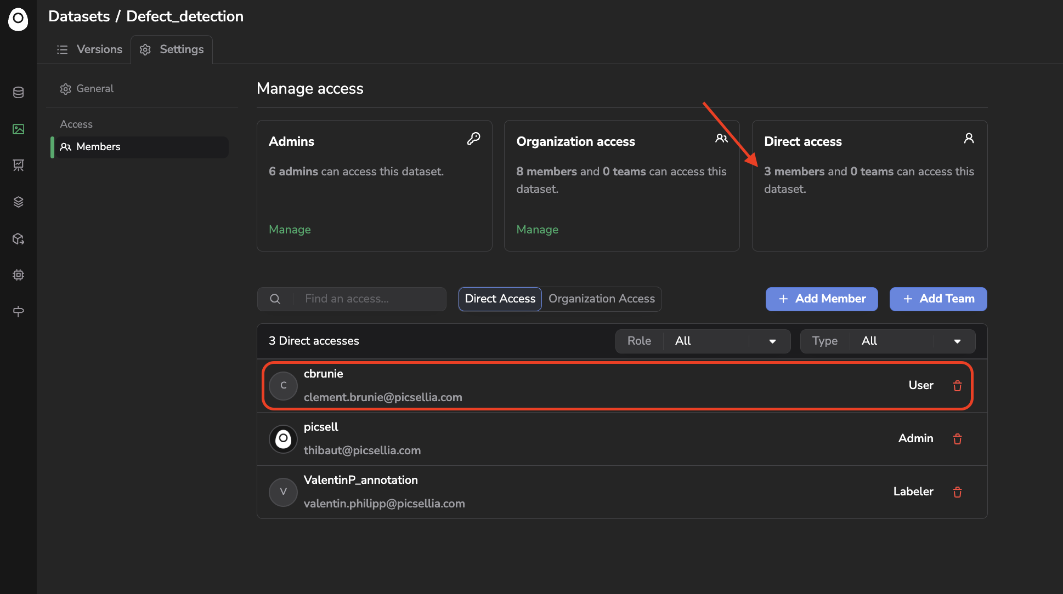Open the signpost sidebar icon

[x=18, y=311]
